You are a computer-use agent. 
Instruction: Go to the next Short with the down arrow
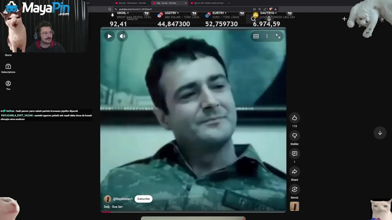click(380, 133)
